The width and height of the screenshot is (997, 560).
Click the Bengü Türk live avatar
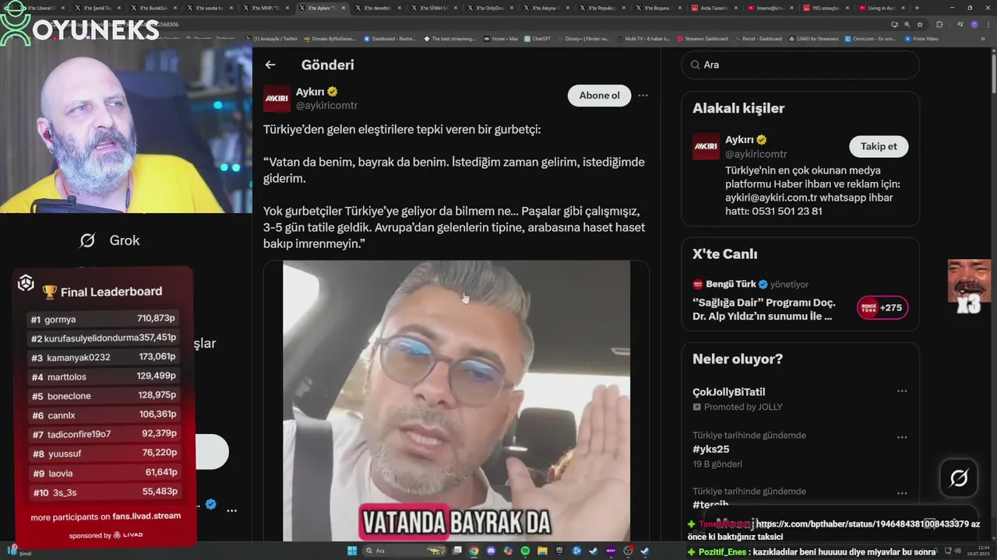tap(698, 285)
